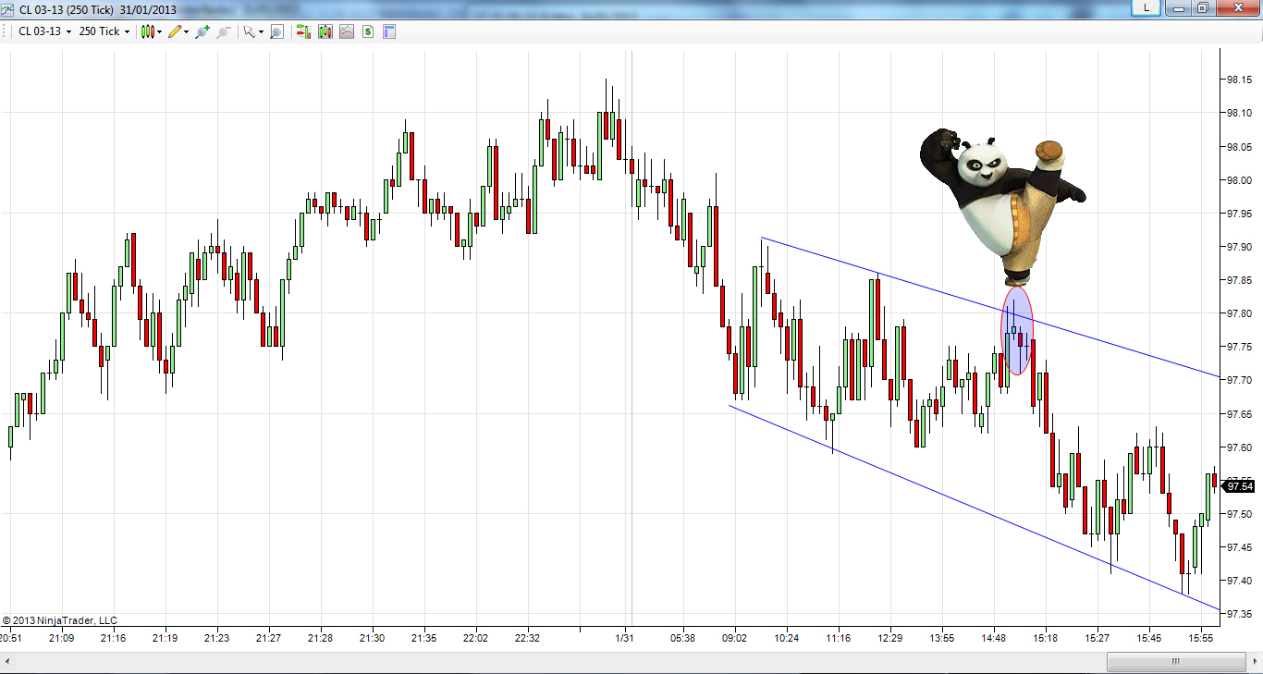Click the zoom in magnifier icon

coord(202,31)
